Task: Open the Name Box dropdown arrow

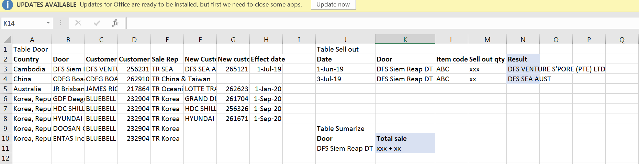Action: [48, 23]
